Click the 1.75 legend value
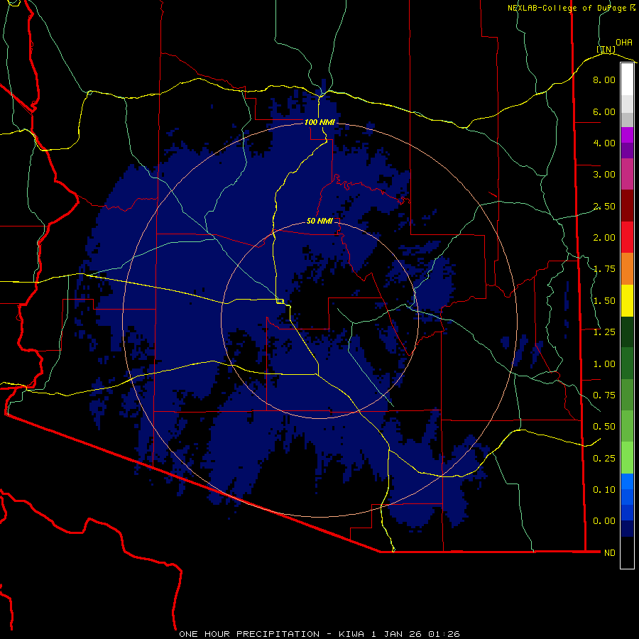Image resolution: width=639 pixels, height=639 pixels. 604,269
